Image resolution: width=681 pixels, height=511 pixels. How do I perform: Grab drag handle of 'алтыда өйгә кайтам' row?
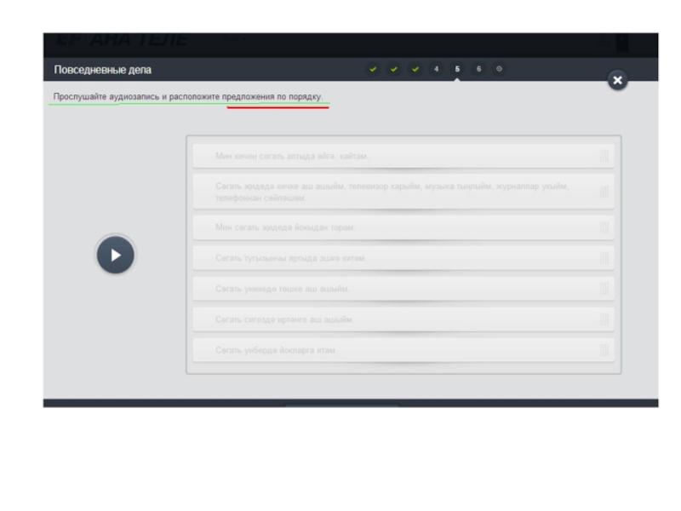[x=604, y=156]
